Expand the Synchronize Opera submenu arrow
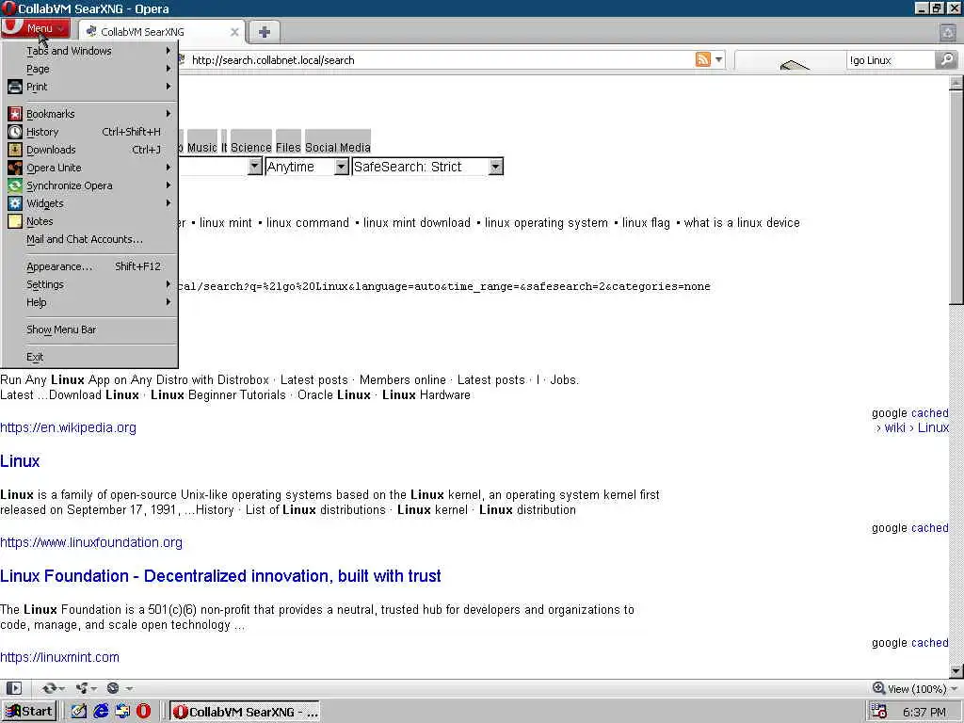 [x=168, y=185]
